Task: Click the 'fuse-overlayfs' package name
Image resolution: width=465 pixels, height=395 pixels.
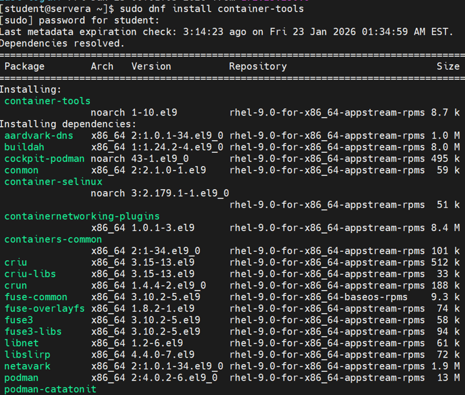Action: [x=45, y=309]
